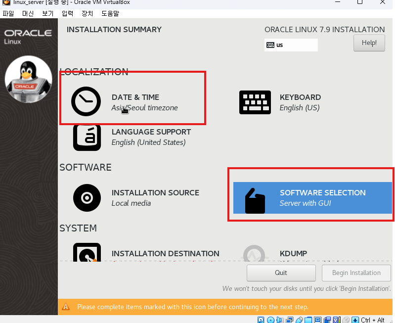Select 'DATE & TIME' label
Screen dimensions: 395x323
(x=135, y=97)
